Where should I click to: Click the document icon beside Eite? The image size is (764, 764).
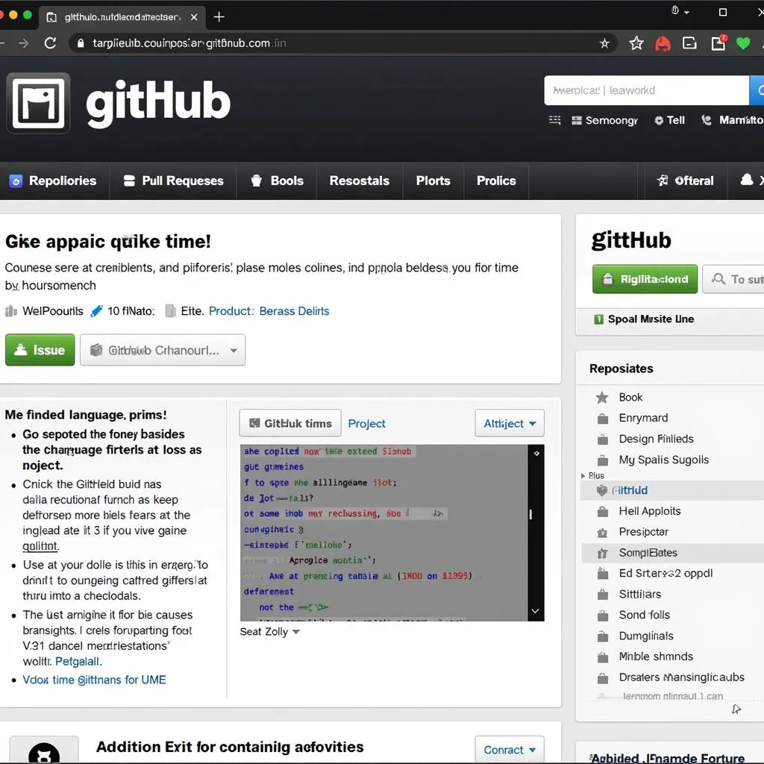170,311
